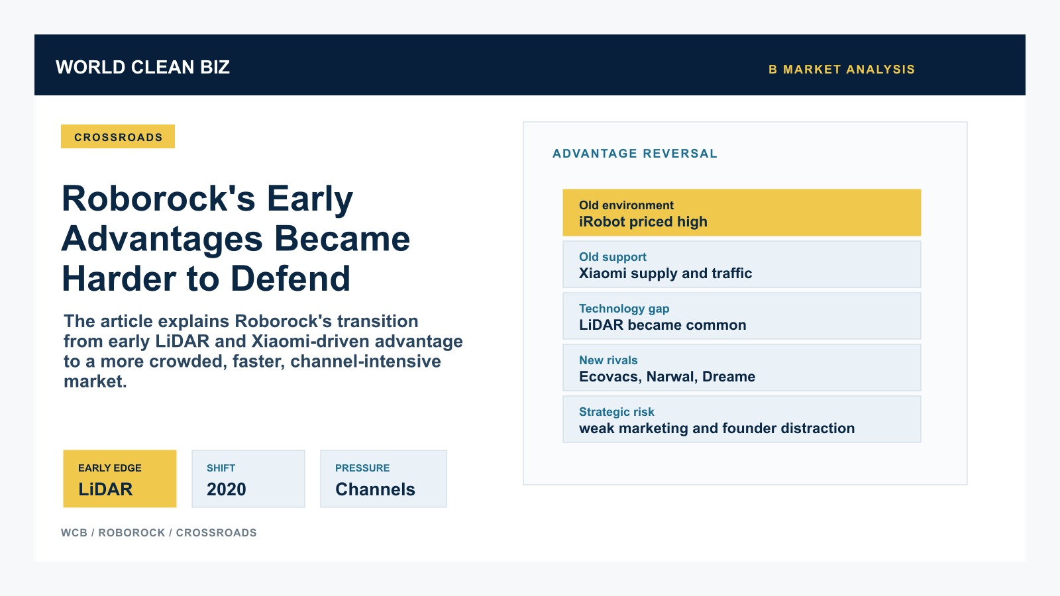Select the "Old support" Xiaomi supply and traffic row
1060x596 pixels.
(742, 264)
